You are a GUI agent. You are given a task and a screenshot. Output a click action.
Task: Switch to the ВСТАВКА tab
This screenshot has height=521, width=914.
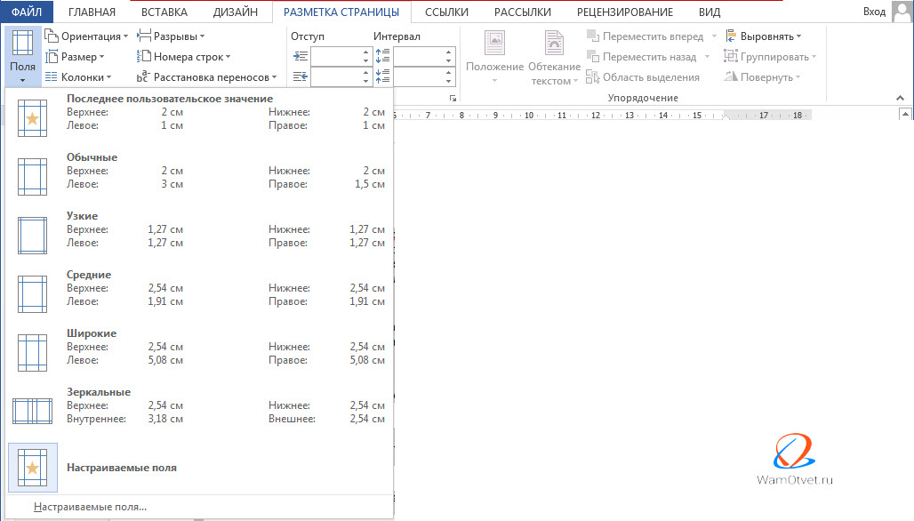(164, 12)
